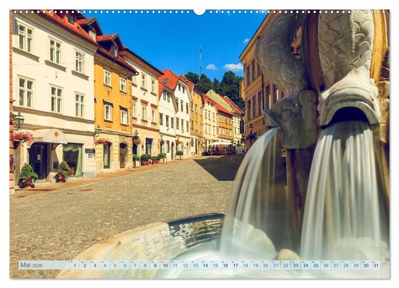Select day 21 in the calendar strip

[276, 265]
